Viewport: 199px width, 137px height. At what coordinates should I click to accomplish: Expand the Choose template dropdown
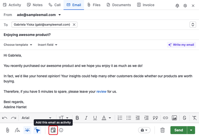click(x=18, y=45)
